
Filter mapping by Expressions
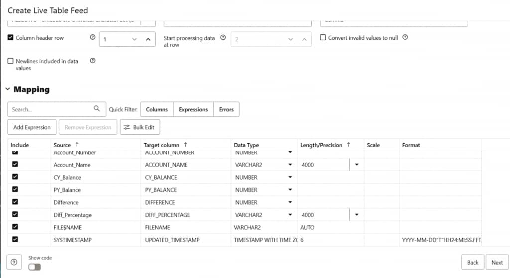tap(193, 109)
